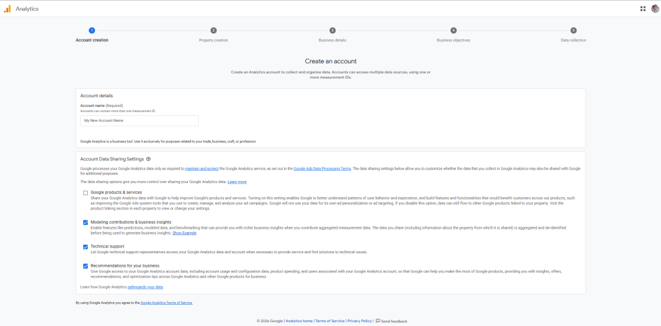The image size is (661, 326).
Task: Click the Google Analytics logo icon
Action: coord(8,9)
